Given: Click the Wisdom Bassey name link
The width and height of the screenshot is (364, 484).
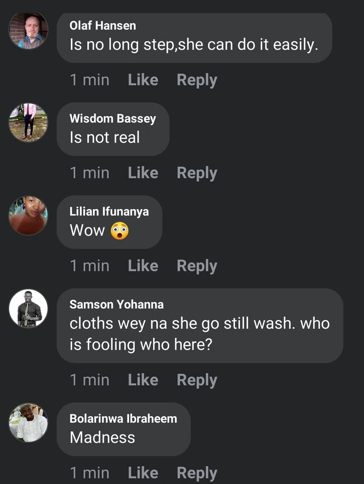Looking at the screenshot, I should (112, 119).
